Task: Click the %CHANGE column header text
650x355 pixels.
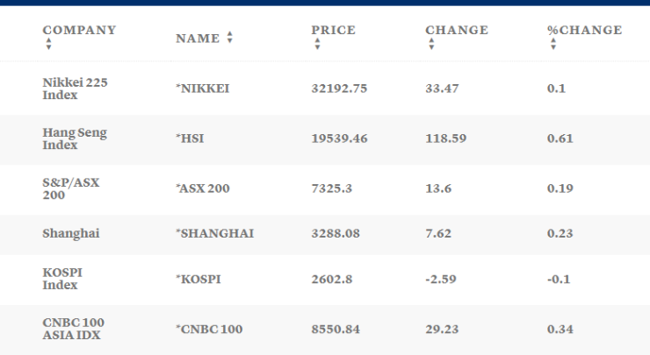Action: click(584, 31)
